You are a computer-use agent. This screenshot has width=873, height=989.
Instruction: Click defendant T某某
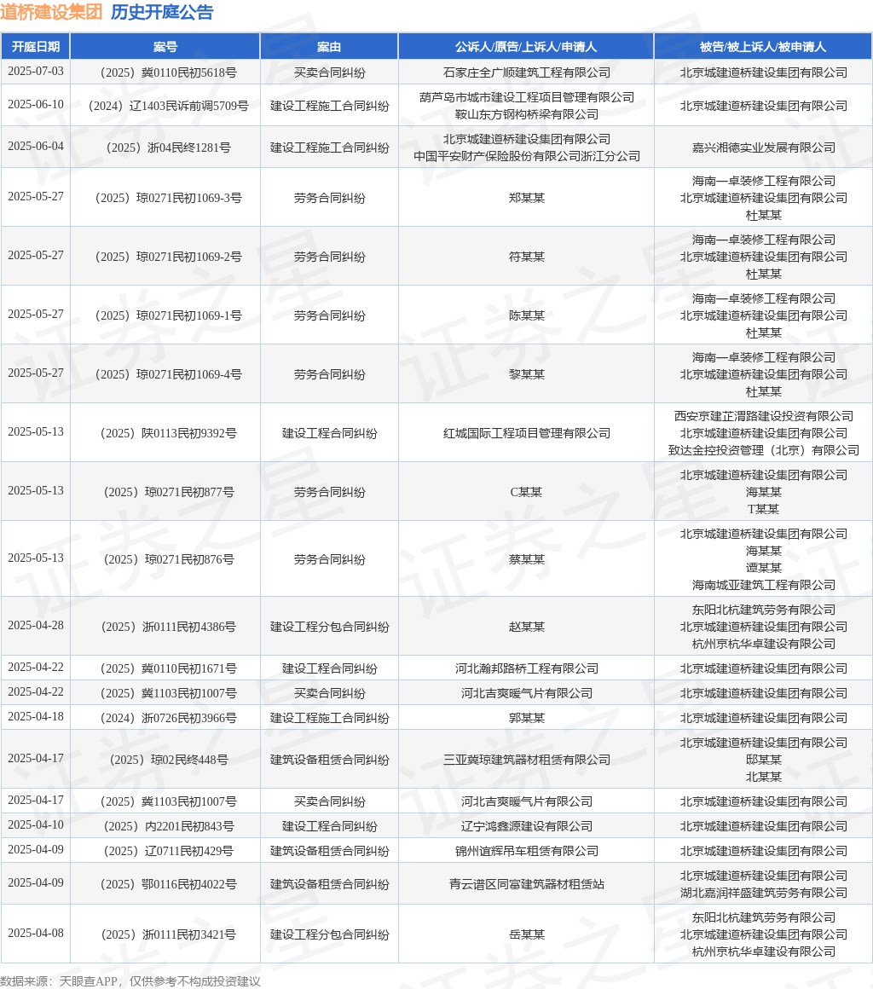(x=763, y=509)
